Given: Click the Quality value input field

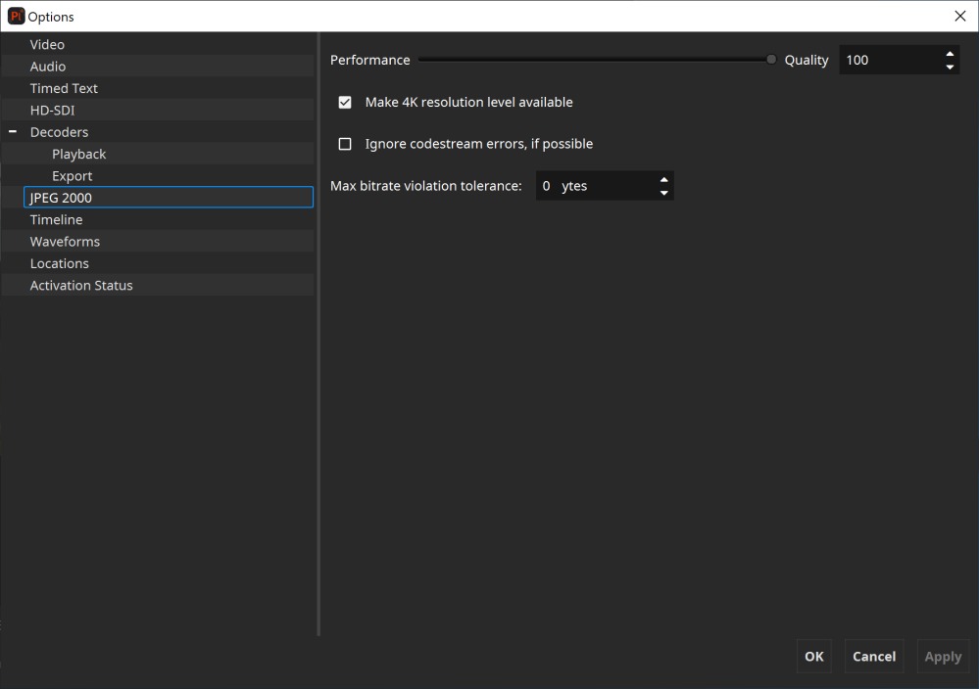Looking at the screenshot, I should click(887, 60).
